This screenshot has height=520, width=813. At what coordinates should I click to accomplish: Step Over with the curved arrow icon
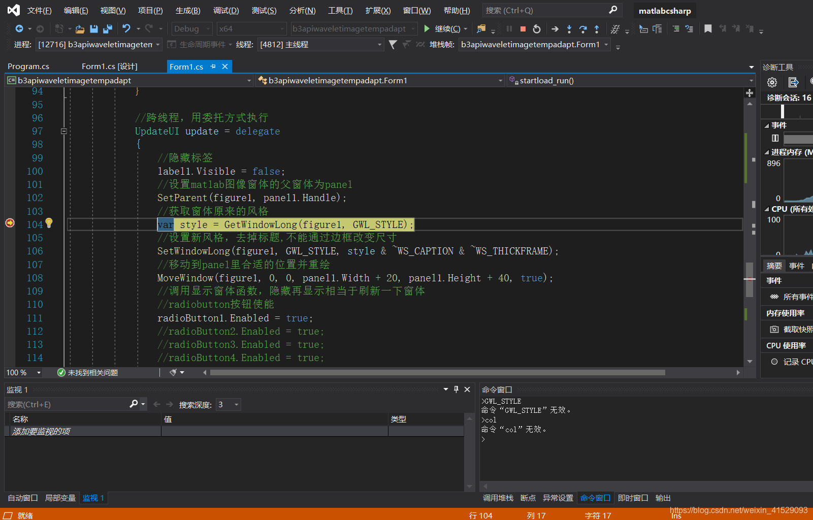(x=583, y=29)
